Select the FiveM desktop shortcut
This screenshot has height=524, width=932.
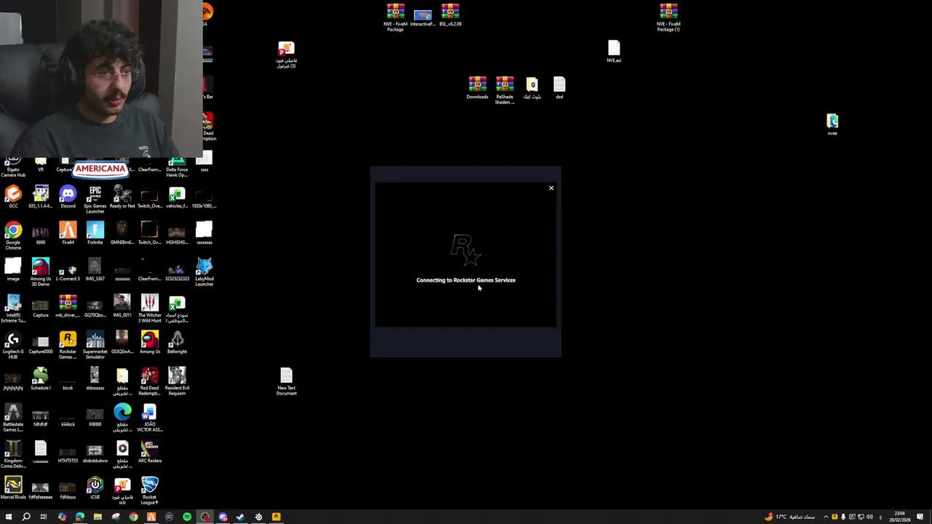(68, 234)
